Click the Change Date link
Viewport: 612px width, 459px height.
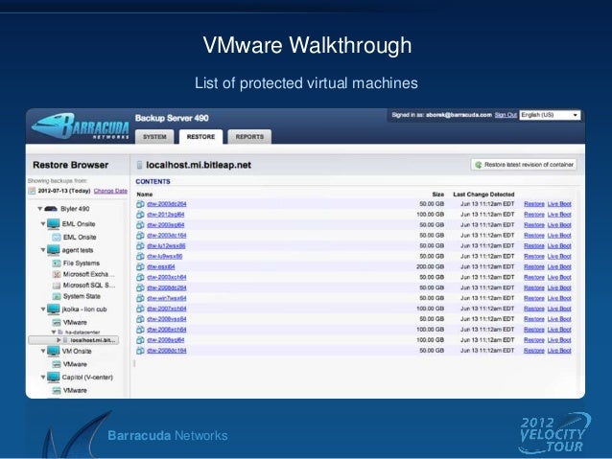(x=110, y=191)
